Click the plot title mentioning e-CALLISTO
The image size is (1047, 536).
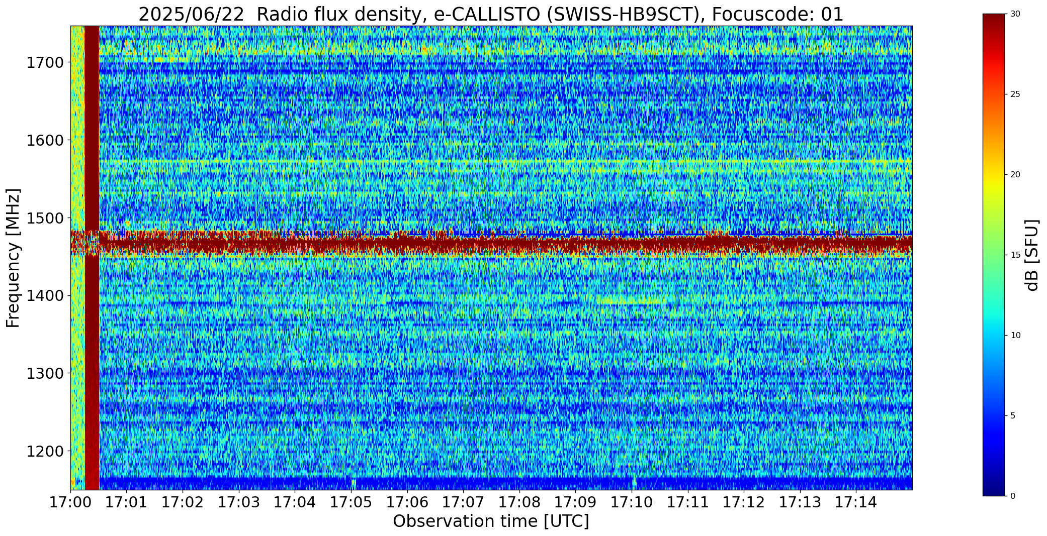[491, 14]
